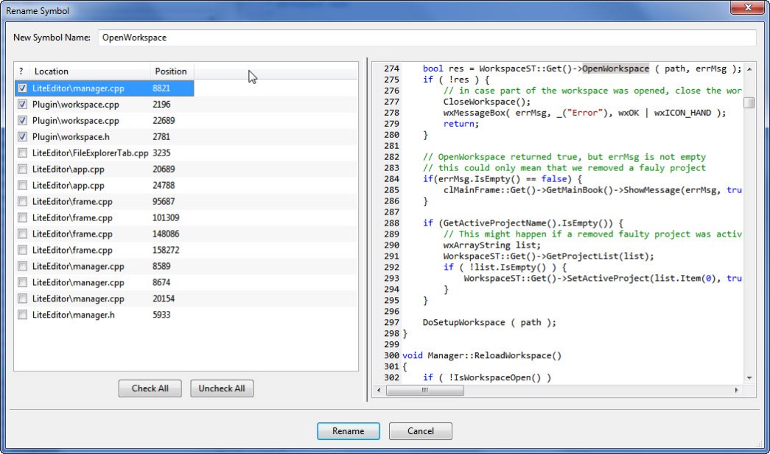Click the position value 20689
Viewport: 770px width, 454px height.
coord(164,170)
